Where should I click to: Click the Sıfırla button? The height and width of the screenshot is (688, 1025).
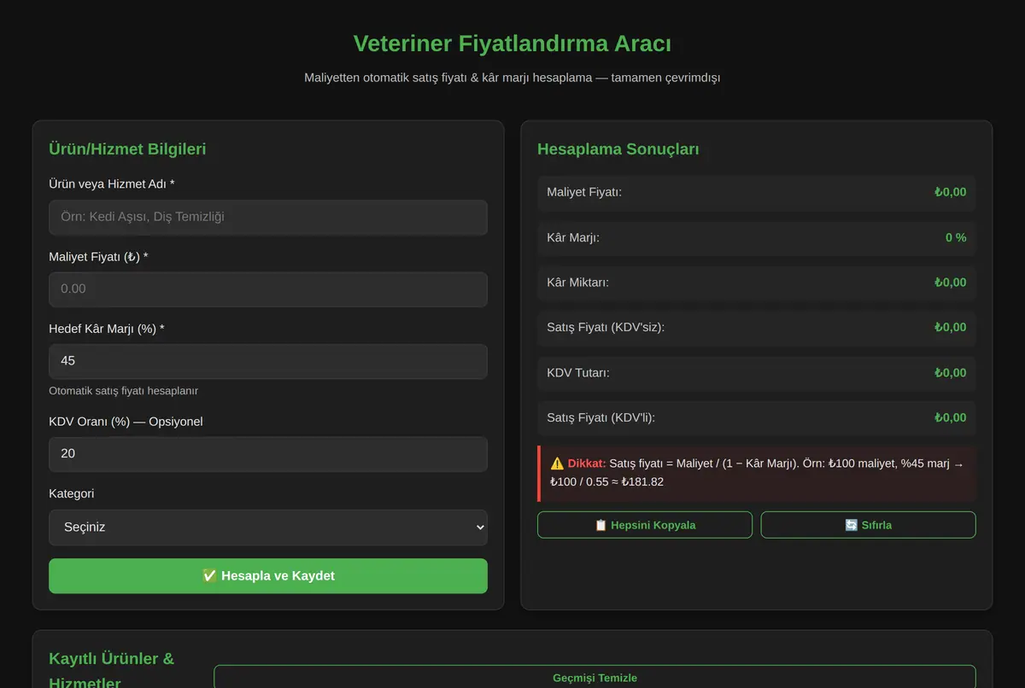pyautogui.click(x=868, y=525)
